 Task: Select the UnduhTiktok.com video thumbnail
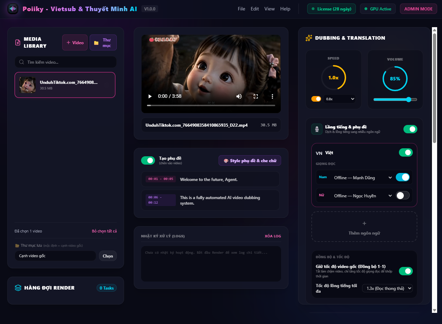tap(27, 85)
